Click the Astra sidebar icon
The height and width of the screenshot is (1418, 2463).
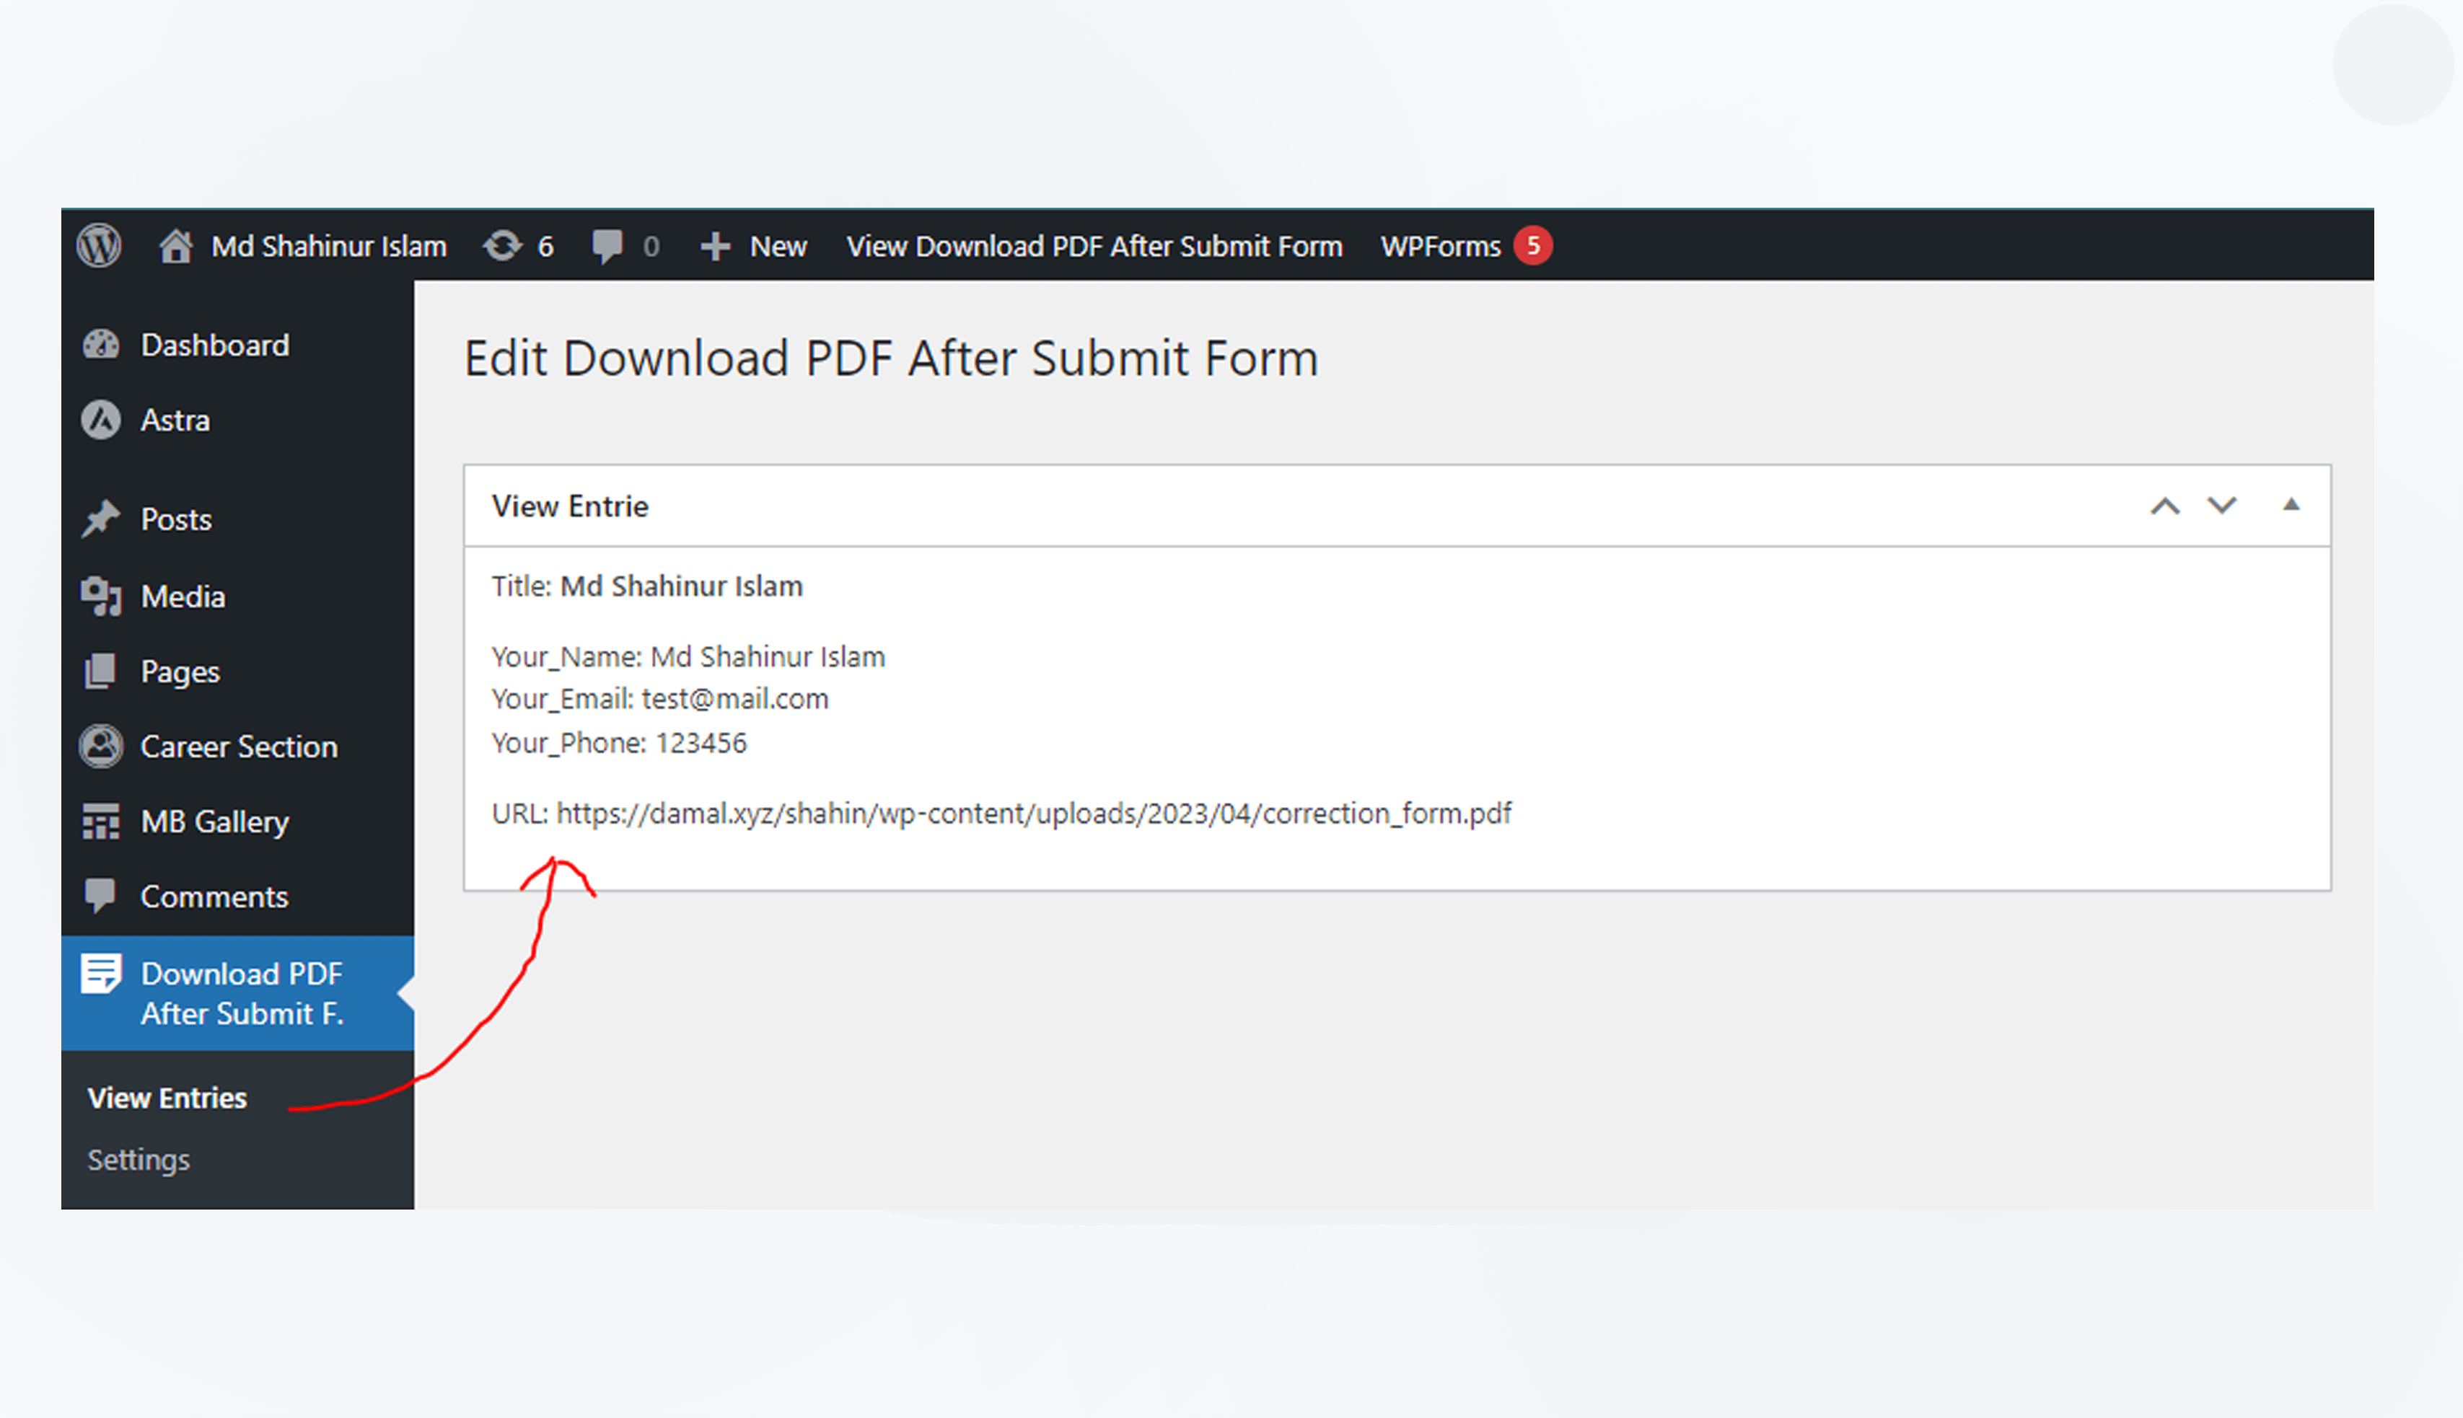coord(101,420)
